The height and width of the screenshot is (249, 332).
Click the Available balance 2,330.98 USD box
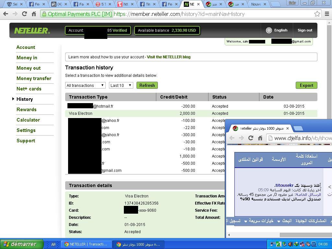pyautogui.click(x=167, y=30)
